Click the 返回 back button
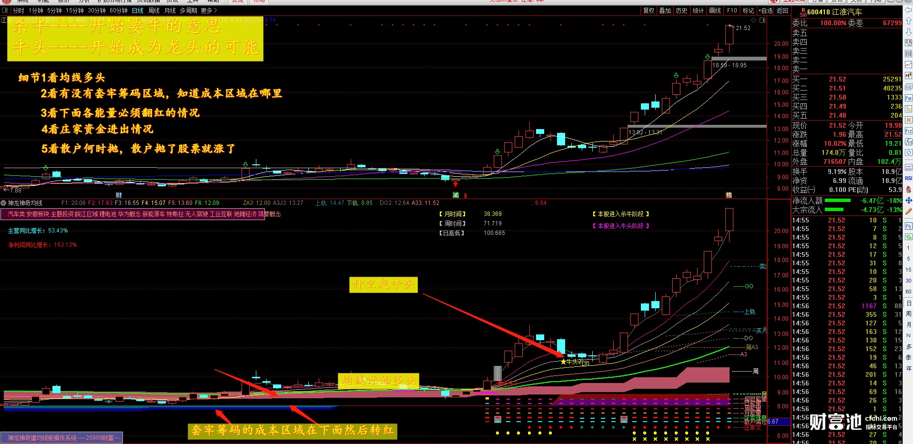This screenshot has height=444, width=913. point(782,10)
